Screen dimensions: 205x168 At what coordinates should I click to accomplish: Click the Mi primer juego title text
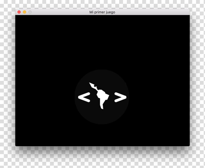click(102, 12)
